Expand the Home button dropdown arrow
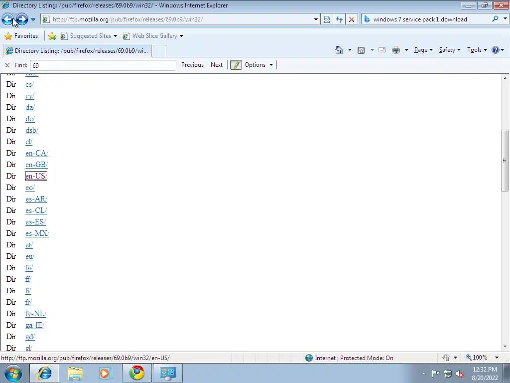 coord(350,50)
